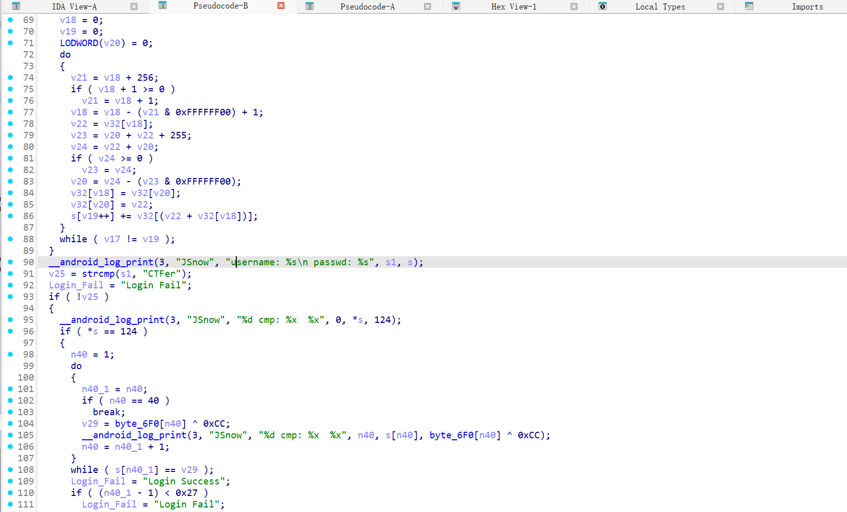Switch to the IDA View-A tab
Viewport: 847px width, 512px height.
click(74, 7)
